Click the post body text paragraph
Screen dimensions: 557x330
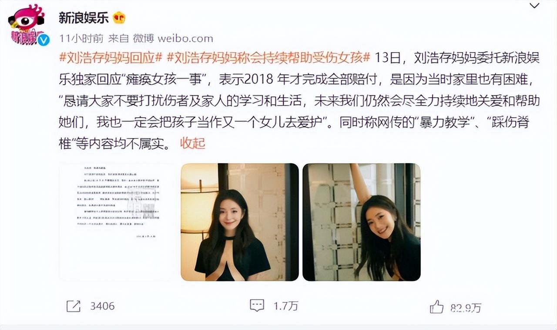click(x=299, y=100)
